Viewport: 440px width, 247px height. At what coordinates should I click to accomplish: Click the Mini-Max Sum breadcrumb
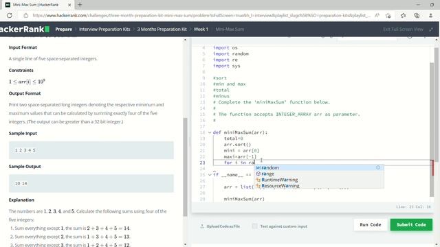(230, 29)
